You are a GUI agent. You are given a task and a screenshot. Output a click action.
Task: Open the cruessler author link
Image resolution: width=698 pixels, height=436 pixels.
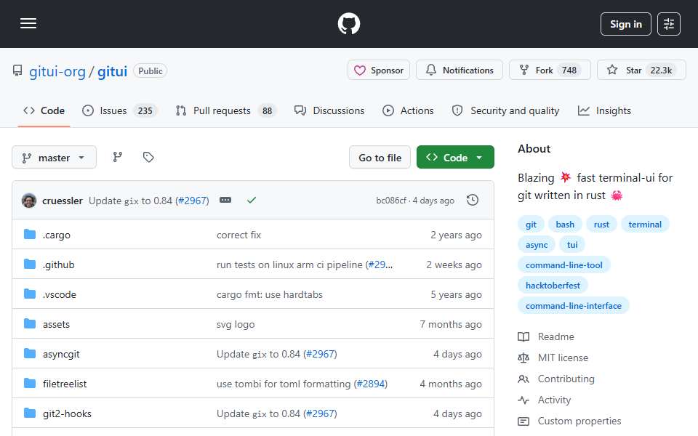[63, 201]
